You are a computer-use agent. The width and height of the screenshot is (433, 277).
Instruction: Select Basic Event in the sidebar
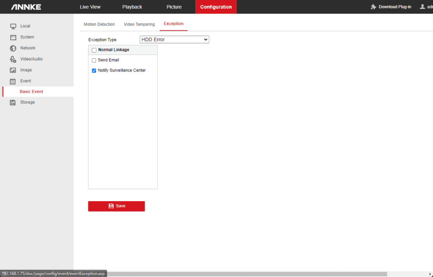point(31,91)
